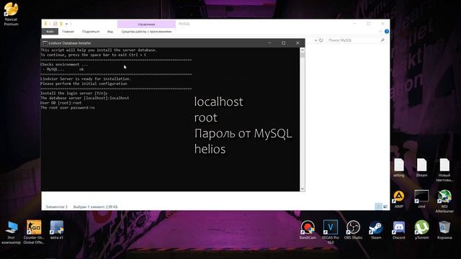Minimize the Lindvior Database Installer window
The width and height of the screenshot is (461, 259).
tap(269, 43)
